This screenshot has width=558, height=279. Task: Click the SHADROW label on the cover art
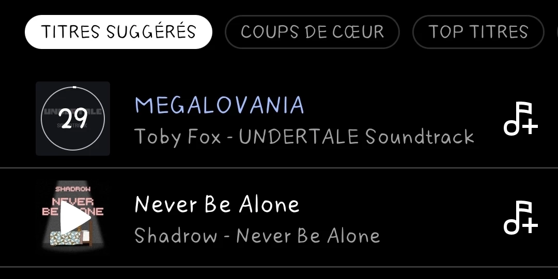[x=73, y=189]
